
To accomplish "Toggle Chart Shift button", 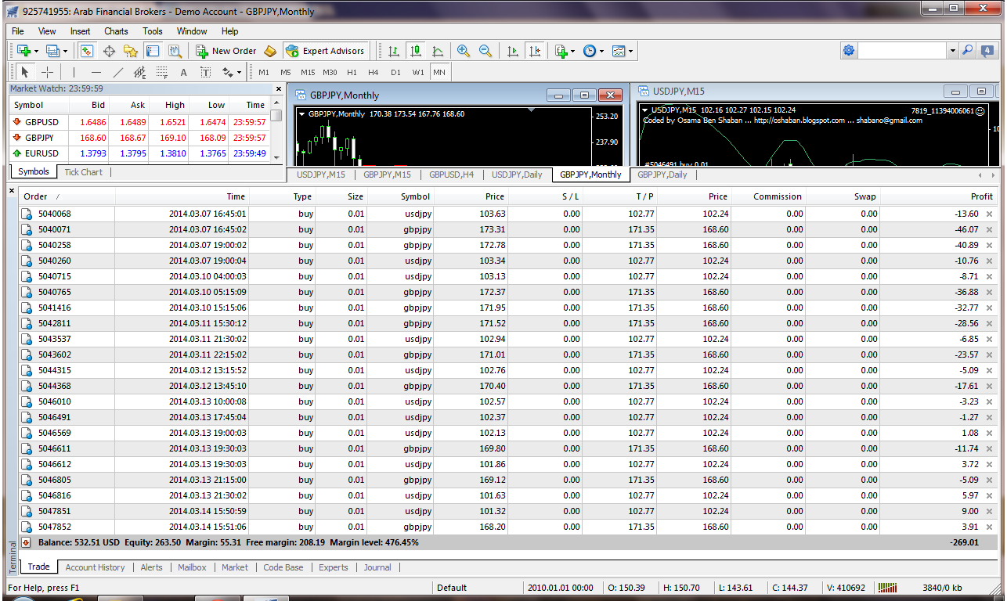I will 535,51.
